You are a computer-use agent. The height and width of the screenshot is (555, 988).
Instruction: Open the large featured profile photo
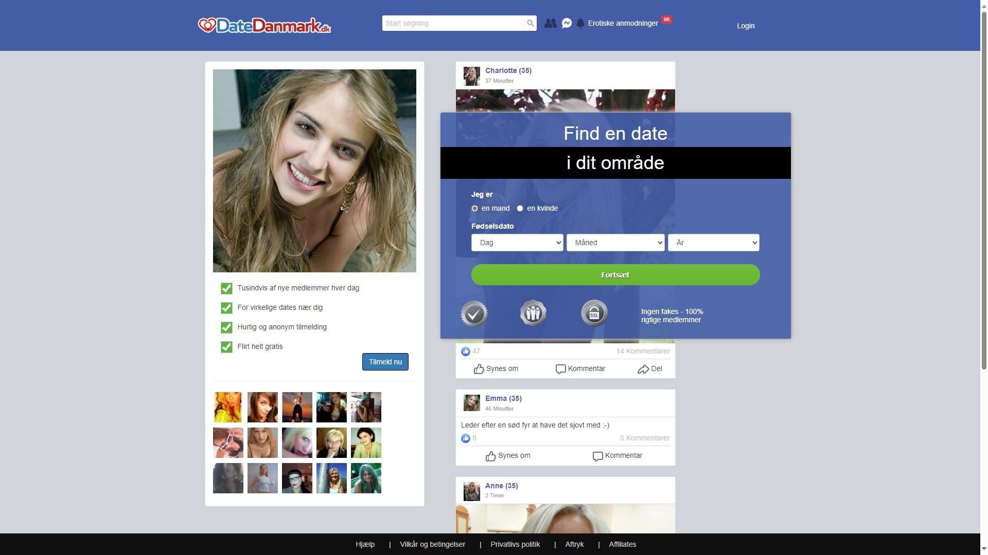314,171
